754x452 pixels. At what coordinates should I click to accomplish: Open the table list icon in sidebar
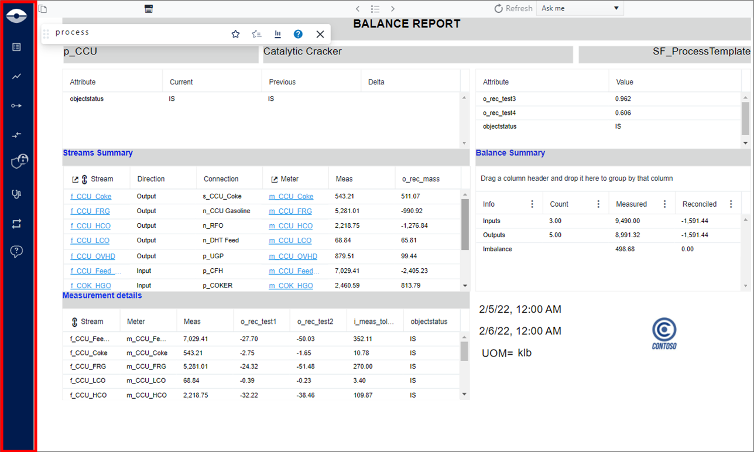click(x=16, y=47)
